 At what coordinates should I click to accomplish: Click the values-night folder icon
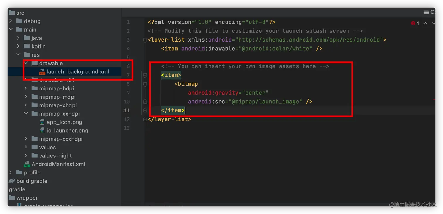[35, 156]
